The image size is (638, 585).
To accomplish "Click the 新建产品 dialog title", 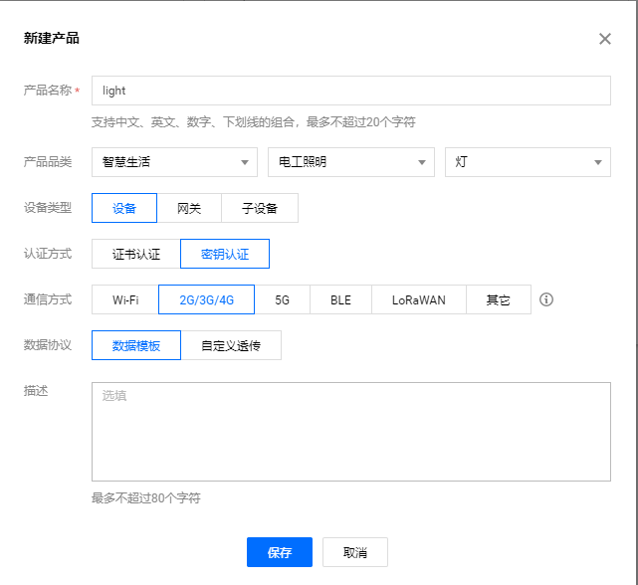I will [52, 38].
